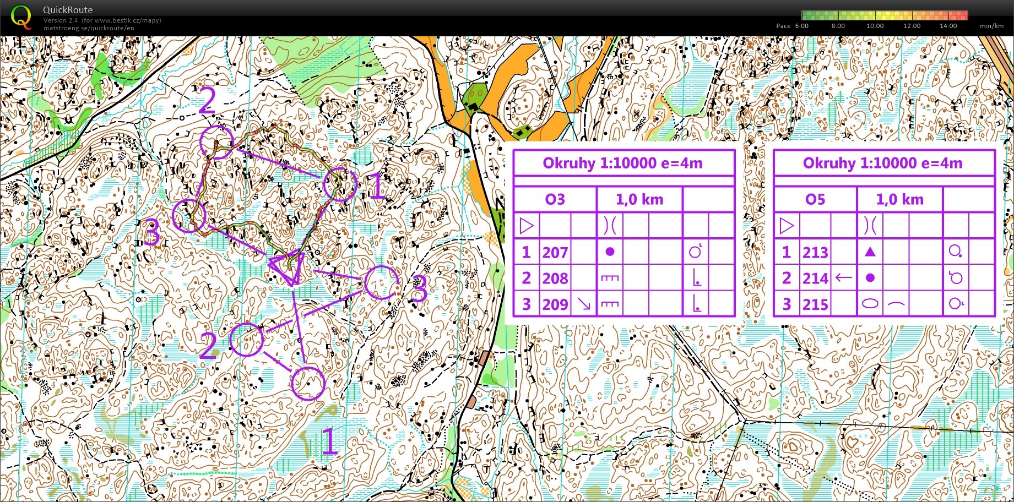Viewport: 1014px width, 502px height.
Task: Open the www.bestik.cz/mapy link
Action: [x=127, y=20]
